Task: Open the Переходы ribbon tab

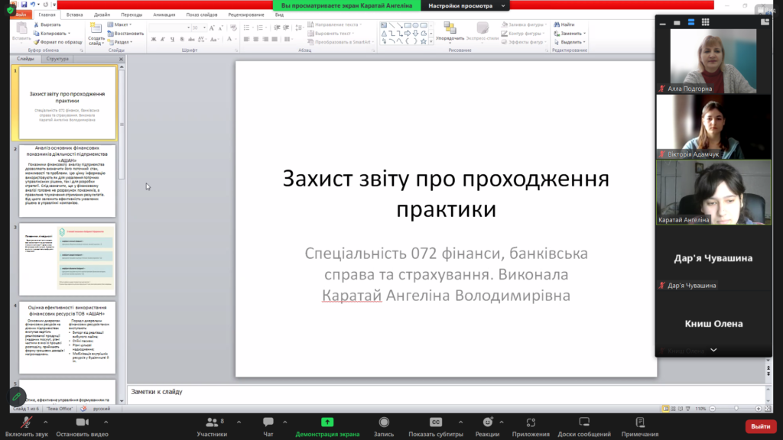Action: [132, 15]
